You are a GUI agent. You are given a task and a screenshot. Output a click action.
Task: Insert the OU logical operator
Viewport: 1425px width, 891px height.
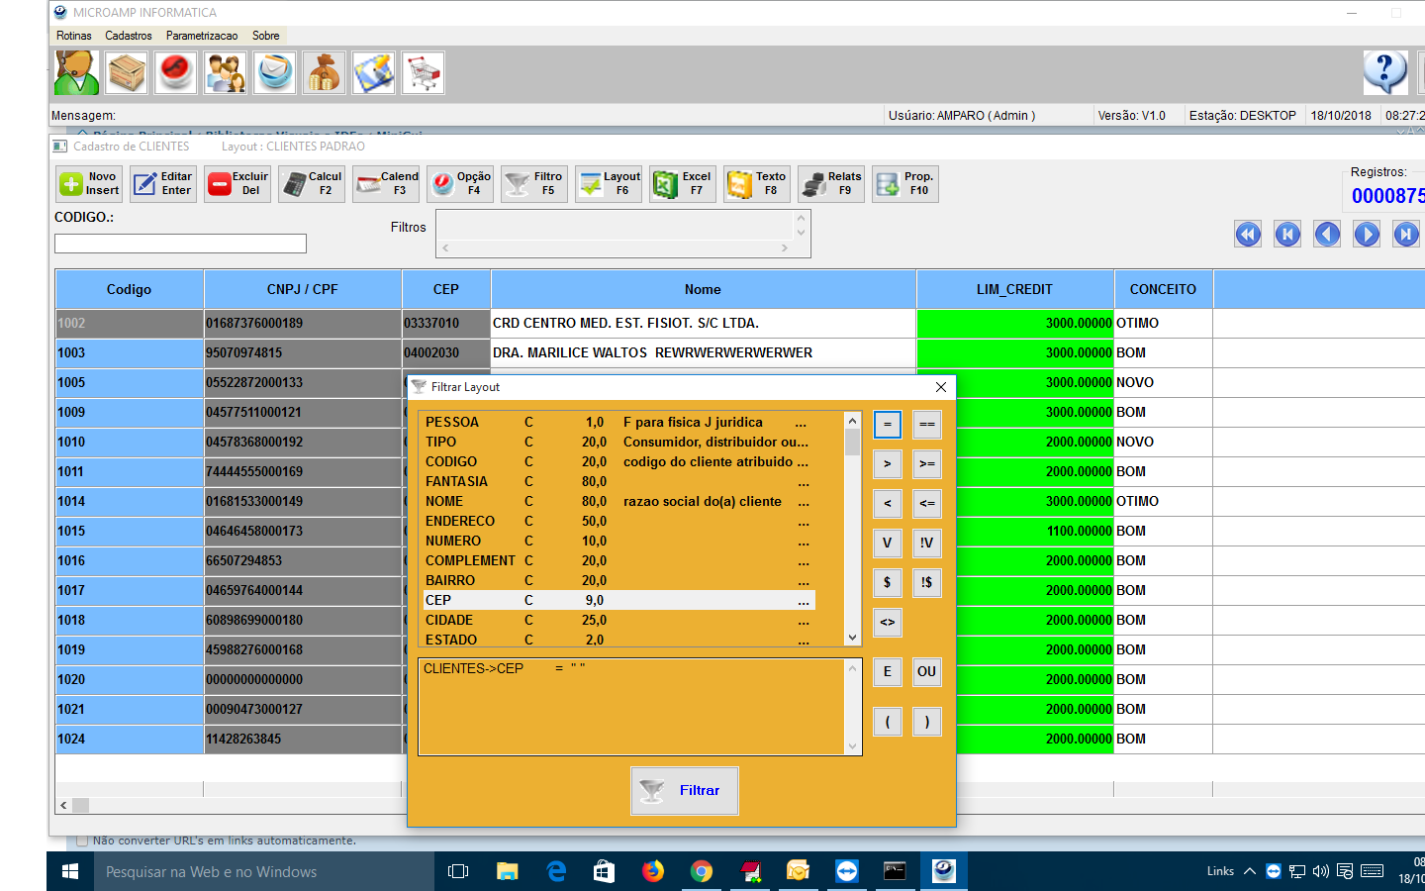(926, 671)
